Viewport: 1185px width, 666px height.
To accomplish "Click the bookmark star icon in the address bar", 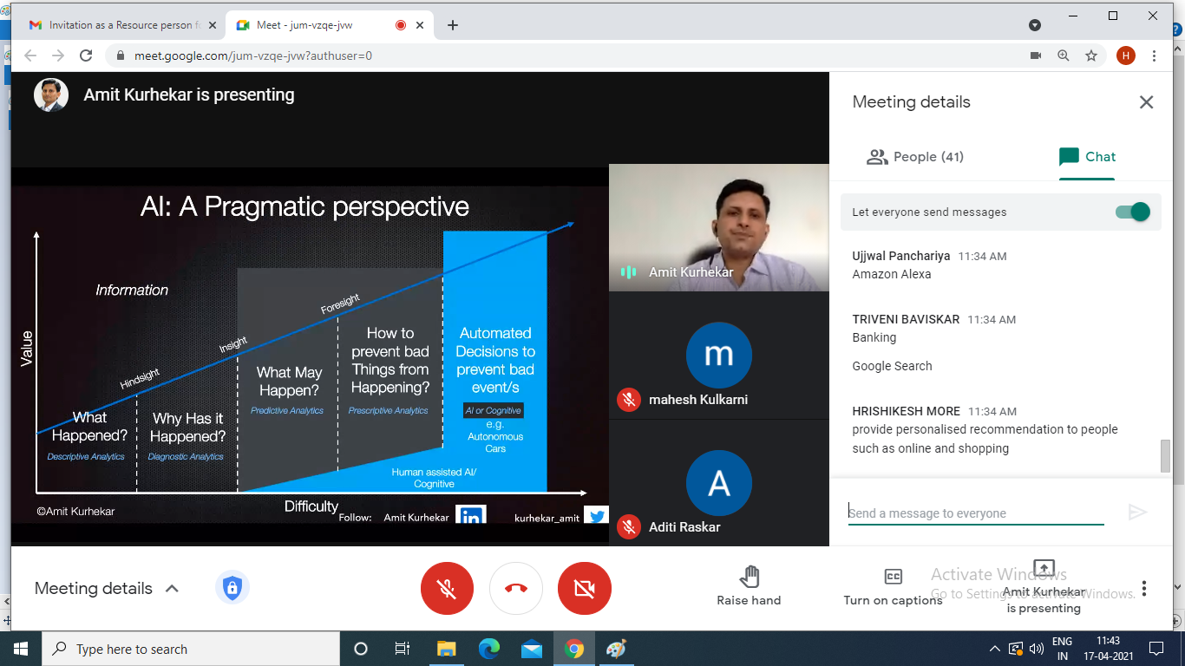I will pos(1091,55).
